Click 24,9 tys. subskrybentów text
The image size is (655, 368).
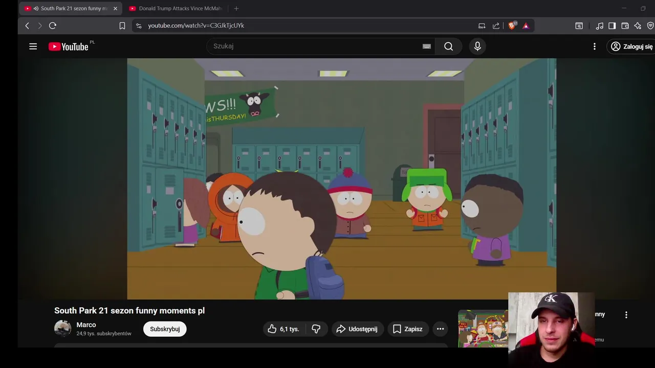(104, 334)
